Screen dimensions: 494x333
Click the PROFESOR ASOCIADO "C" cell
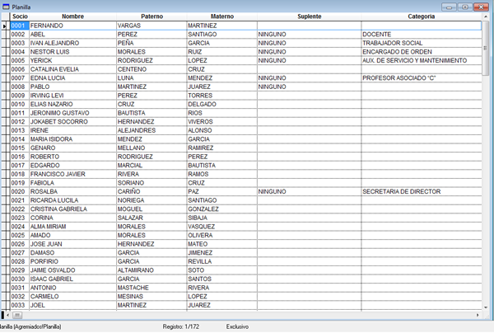click(x=422, y=78)
